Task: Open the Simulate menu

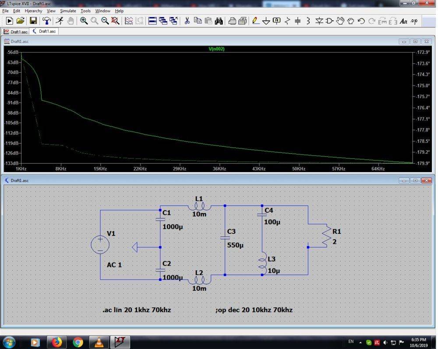Action: pos(68,11)
